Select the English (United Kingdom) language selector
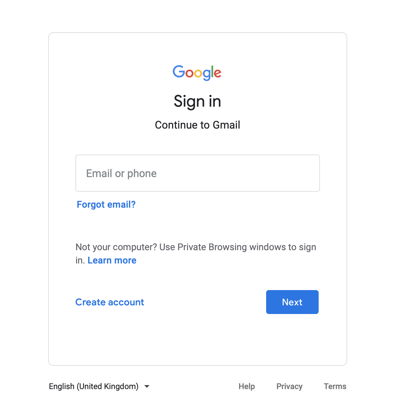410x418 pixels. pos(99,386)
